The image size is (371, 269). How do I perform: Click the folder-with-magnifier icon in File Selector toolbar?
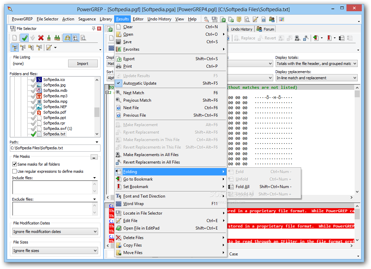67,38
